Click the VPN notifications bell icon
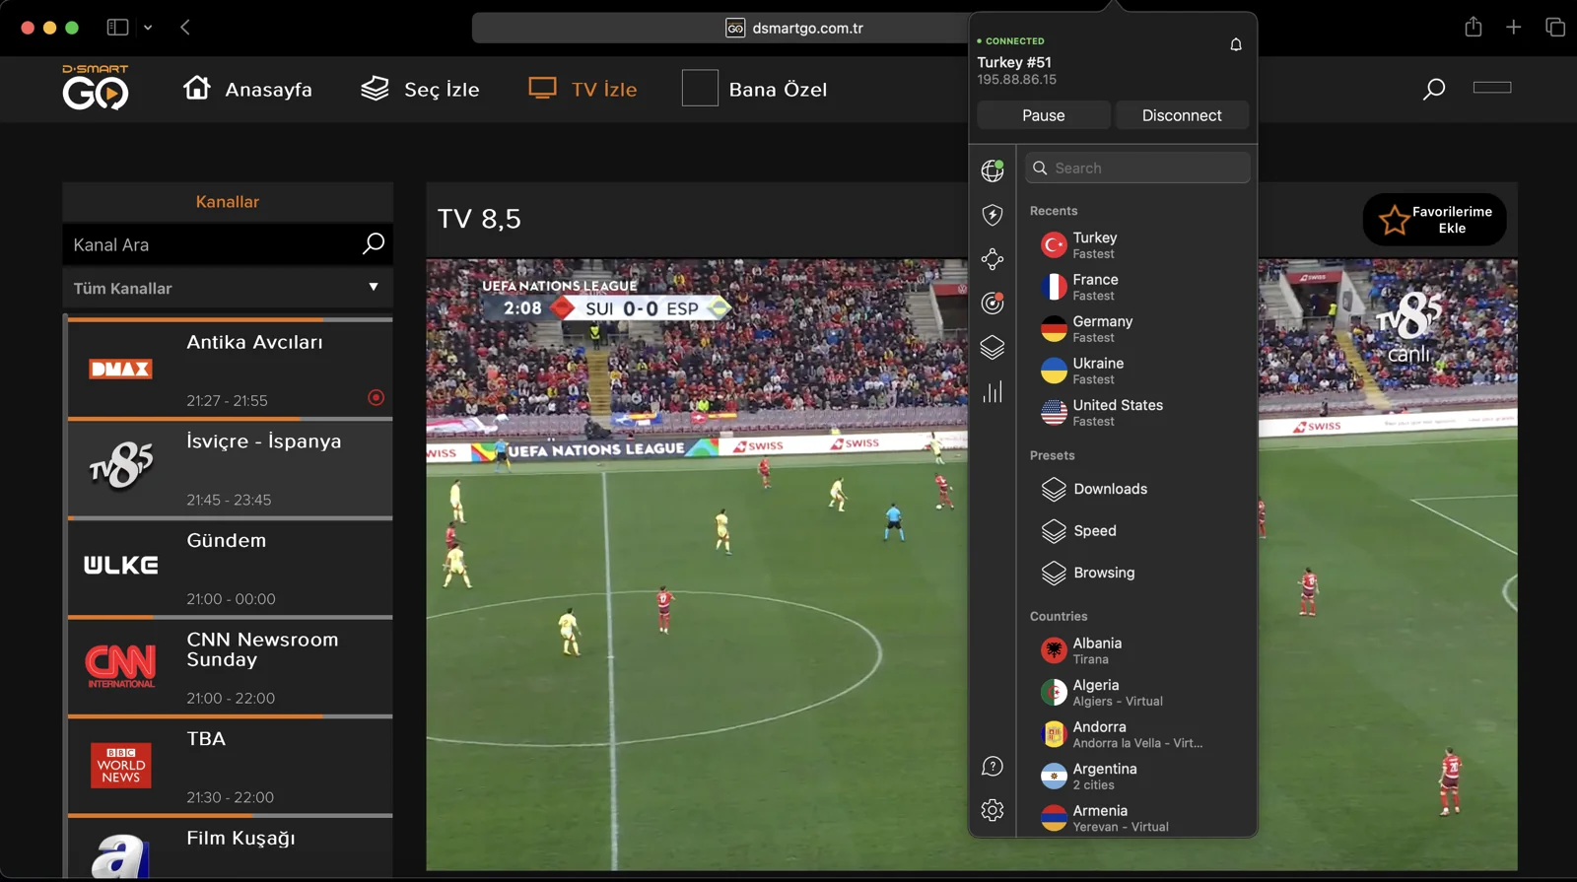1577x882 pixels. [1235, 44]
